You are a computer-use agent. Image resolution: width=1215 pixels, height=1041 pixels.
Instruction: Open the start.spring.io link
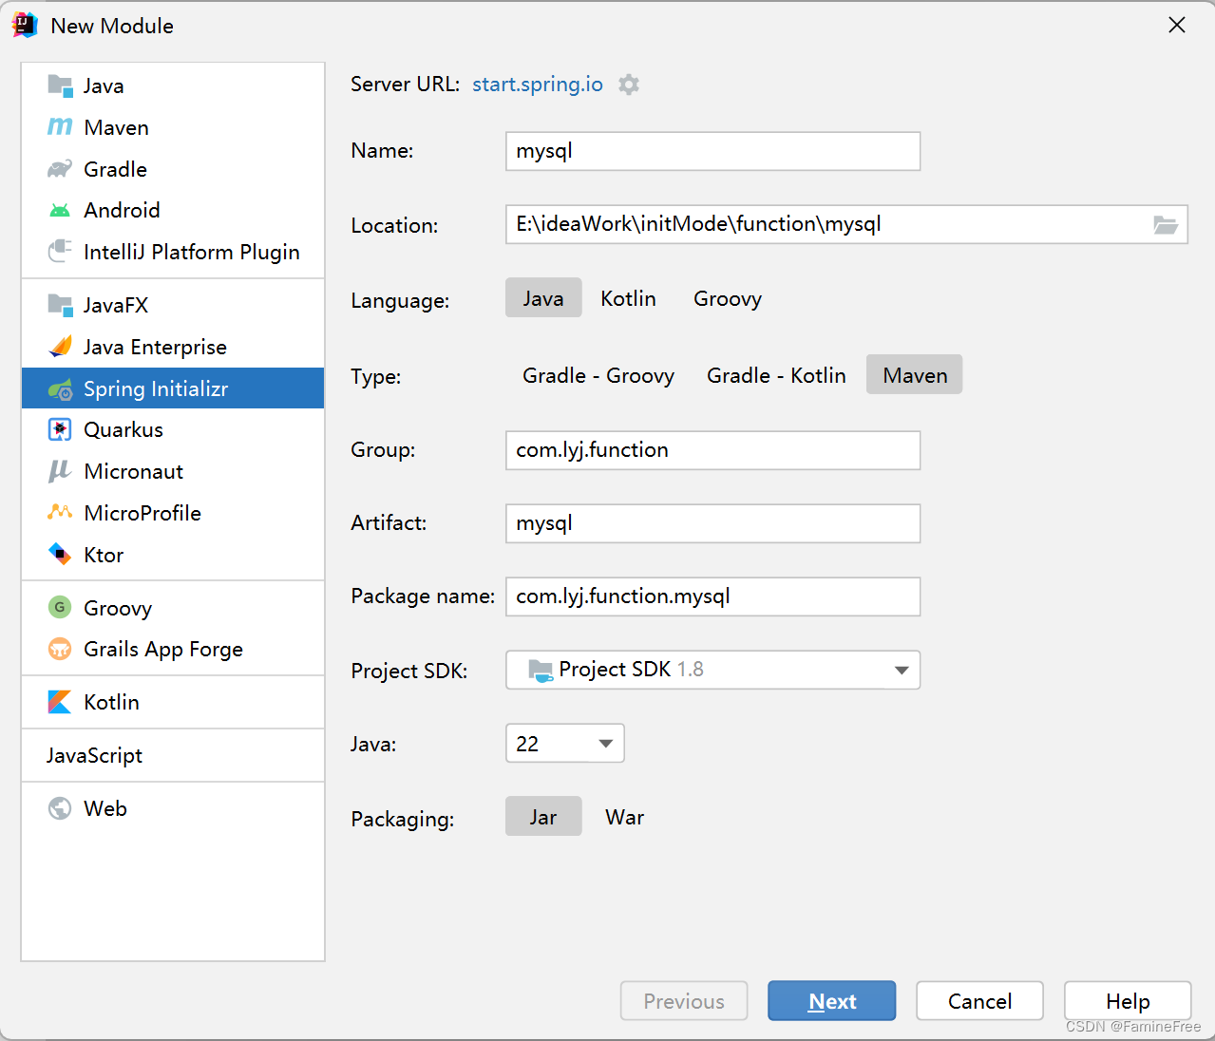[x=537, y=85]
